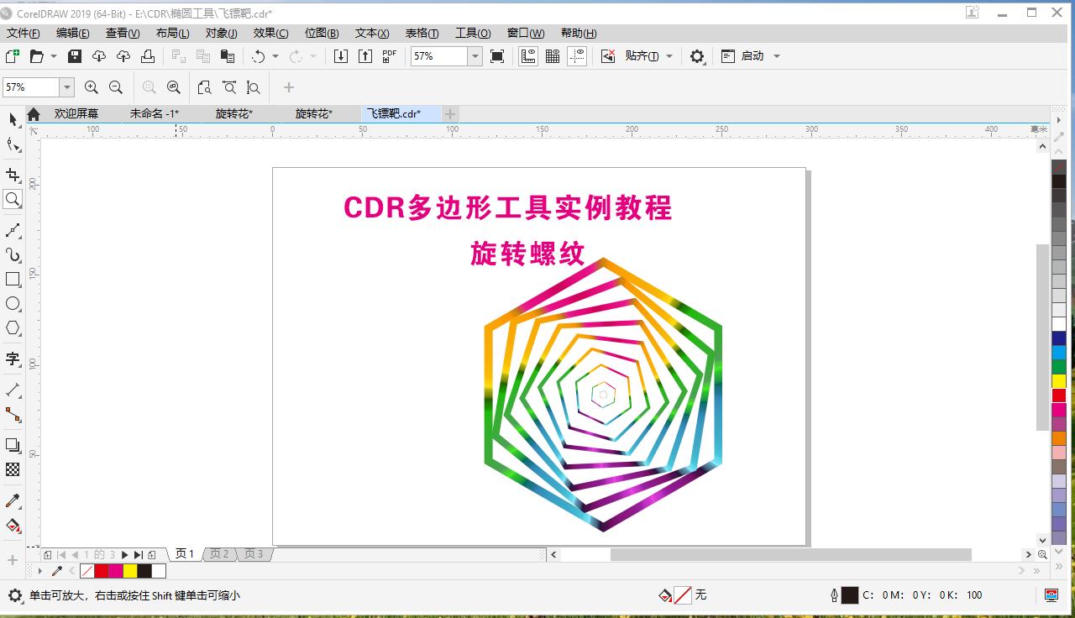Viewport: 1075px width, 618px height.
Task: Click the 页 2 page navigator
Action: (x=218, y=553)
